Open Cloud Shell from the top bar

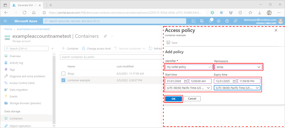(x=193, y=21)
